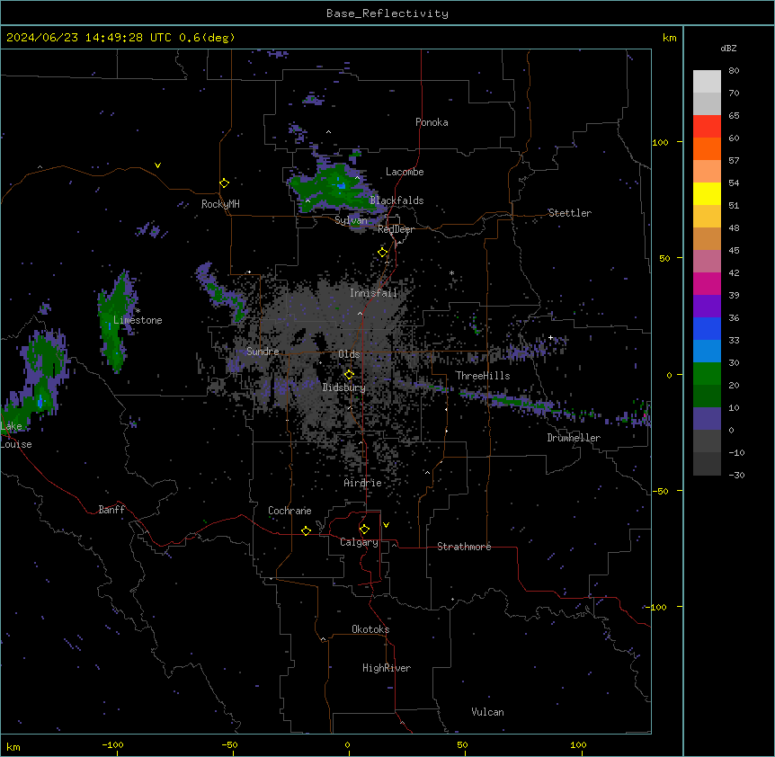The image size is (775, 757).
Task: Pick the purple 36-39 dBZ legend swatch
Action: coord(707,307)
